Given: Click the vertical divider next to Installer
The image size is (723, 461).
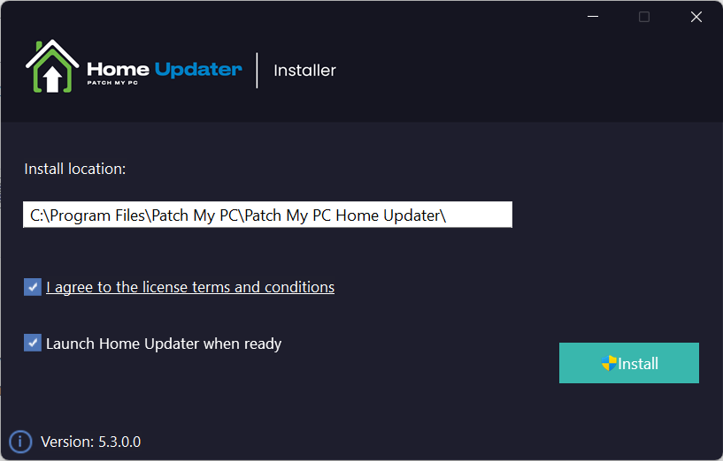Looking at the screenshot, I should pos(257,70).
